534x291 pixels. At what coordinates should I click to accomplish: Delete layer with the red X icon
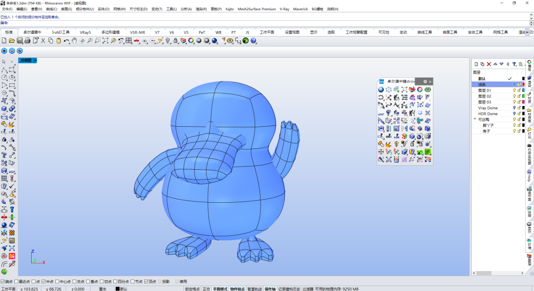[489, 64]
